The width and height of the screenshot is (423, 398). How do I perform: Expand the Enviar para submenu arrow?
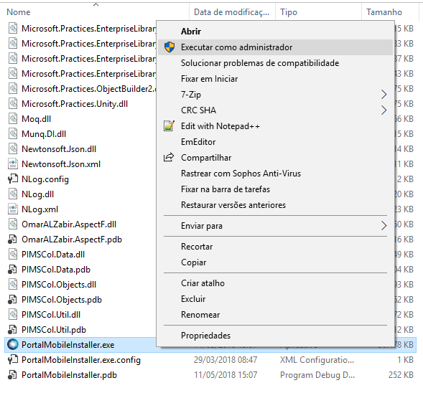pyautogui.click(x=384, y=226)
